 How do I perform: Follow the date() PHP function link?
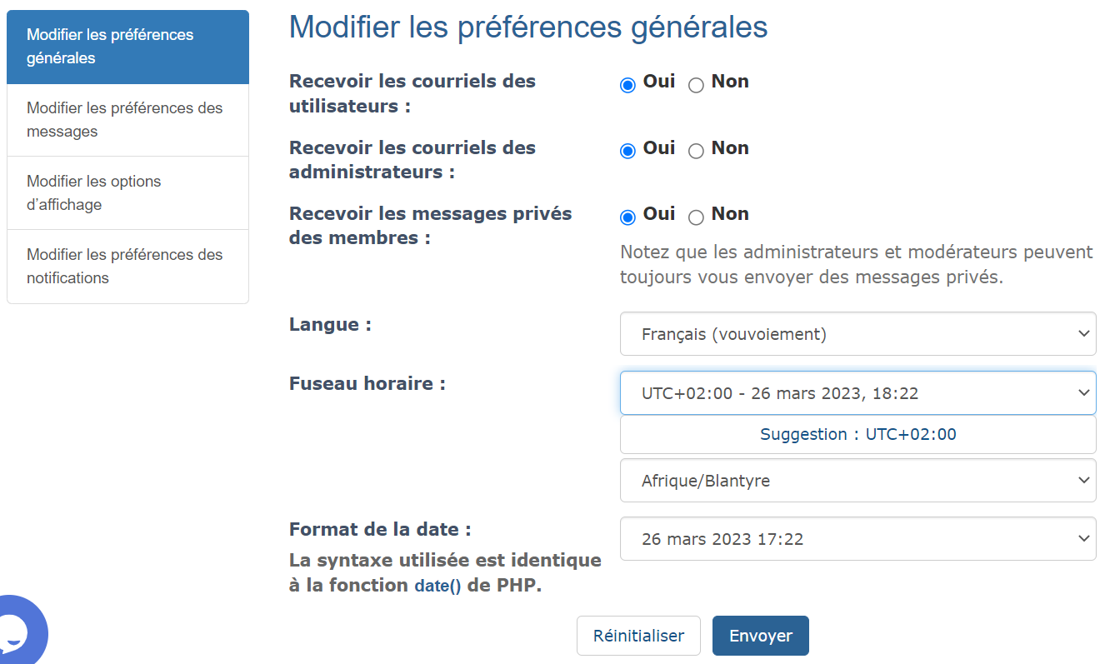[x=437, y=586]
